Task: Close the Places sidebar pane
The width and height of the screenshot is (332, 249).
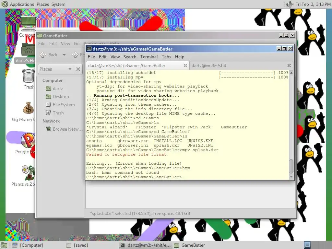Action: pyautogui.click(x=78, y=69)
